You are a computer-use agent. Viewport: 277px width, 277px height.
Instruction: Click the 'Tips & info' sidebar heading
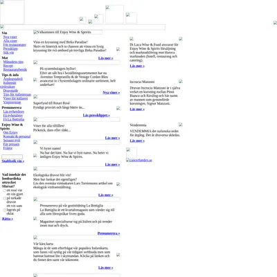click(x=10, y=75)
